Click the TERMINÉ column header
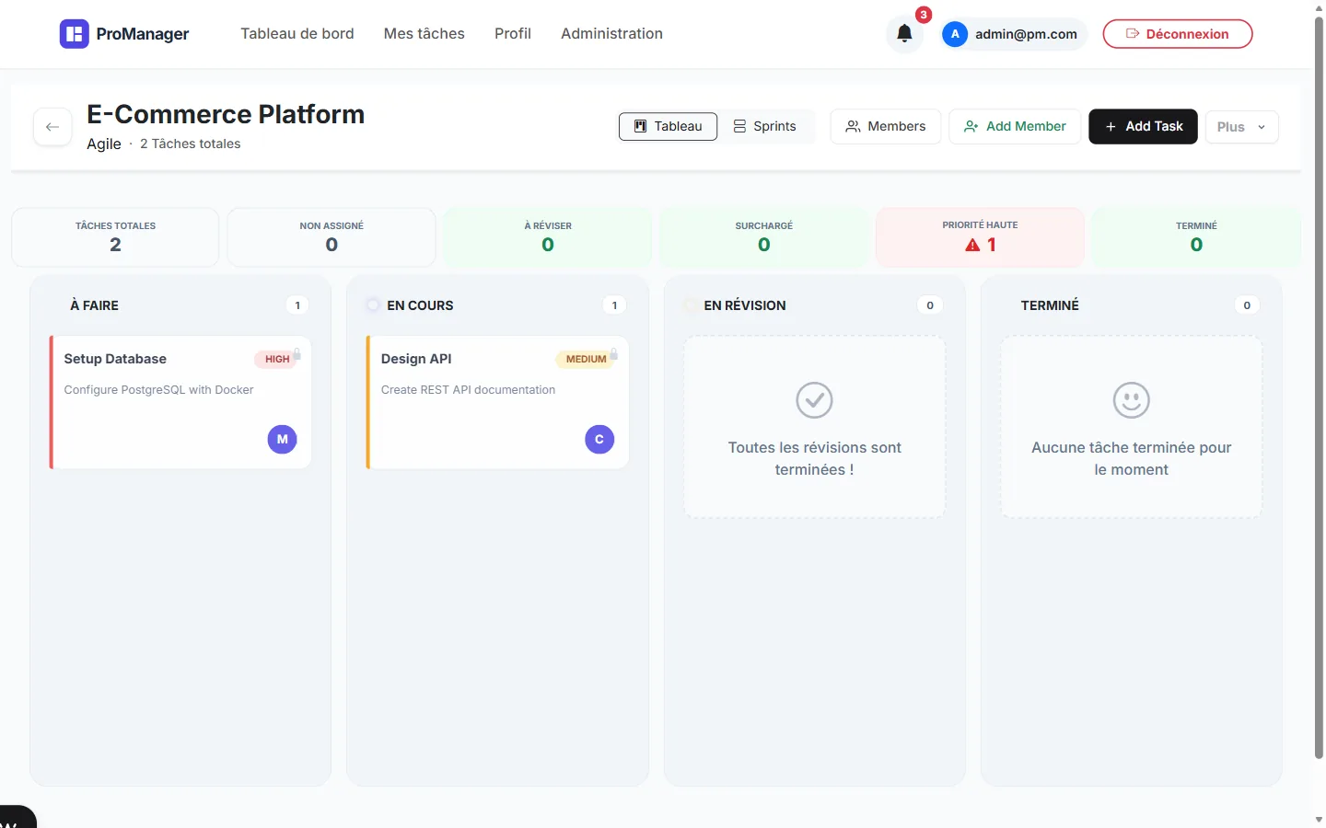The image size is (1326, 828). (x=1050, y=305)
